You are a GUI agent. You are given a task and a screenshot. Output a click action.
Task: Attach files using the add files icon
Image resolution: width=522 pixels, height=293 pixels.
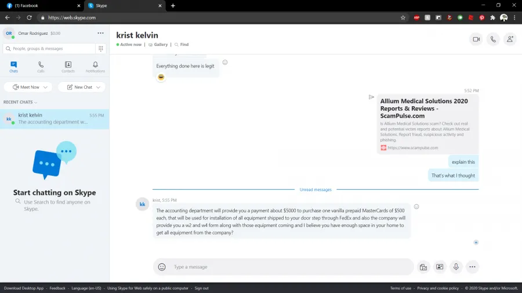(423, 267)
